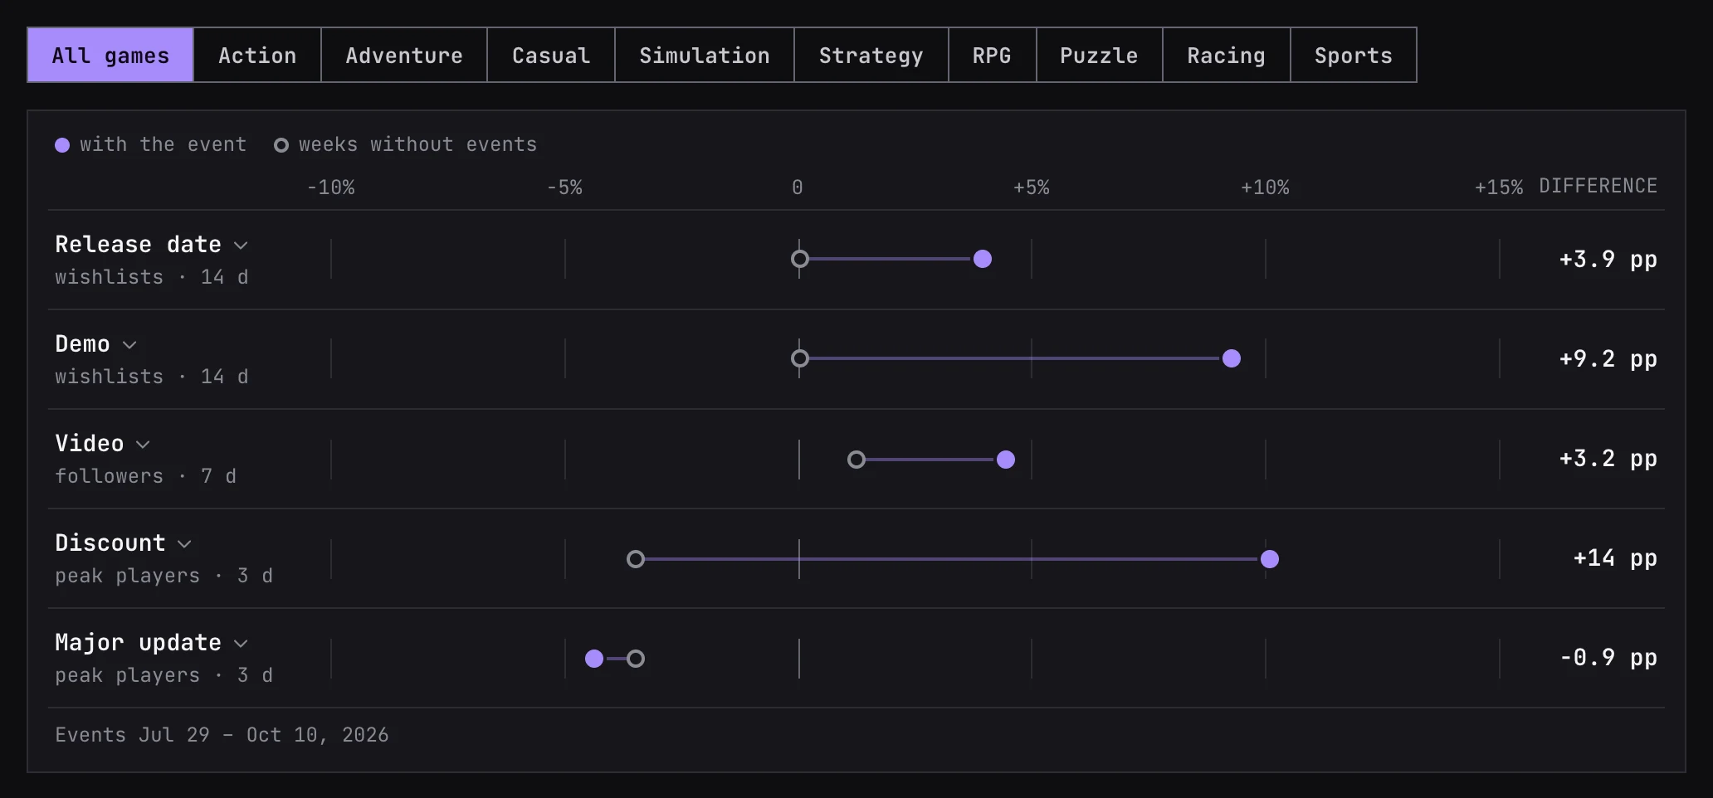This screenshot has width=1713, height=798.
Task: Click the +3.9 pp difference value
Action: point(1608,259)
